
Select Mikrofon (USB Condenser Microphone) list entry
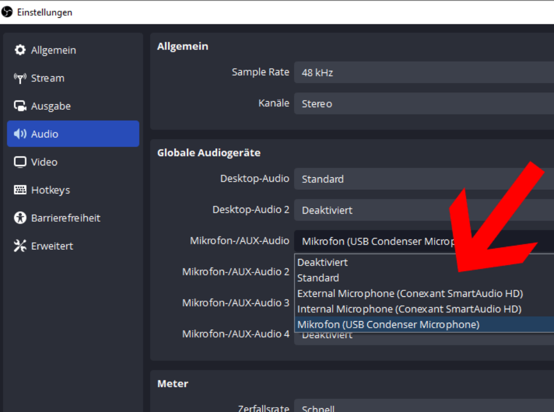tap(388, 324)
